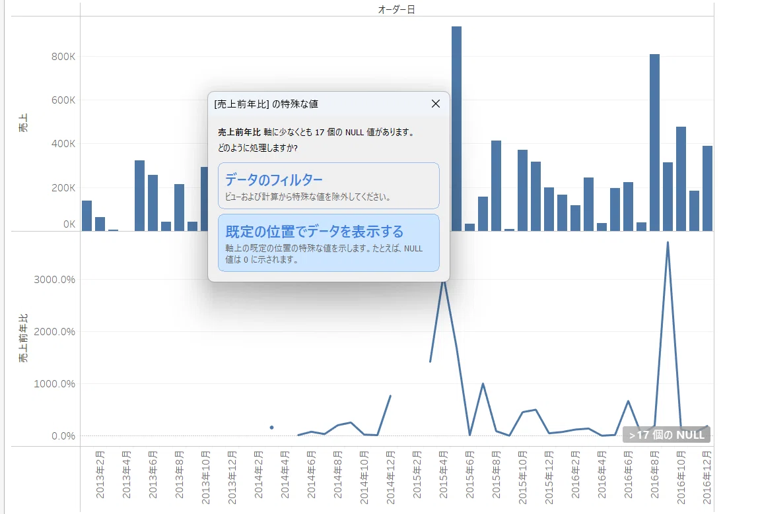Click the オーダー日 column header

click(396, 10)
